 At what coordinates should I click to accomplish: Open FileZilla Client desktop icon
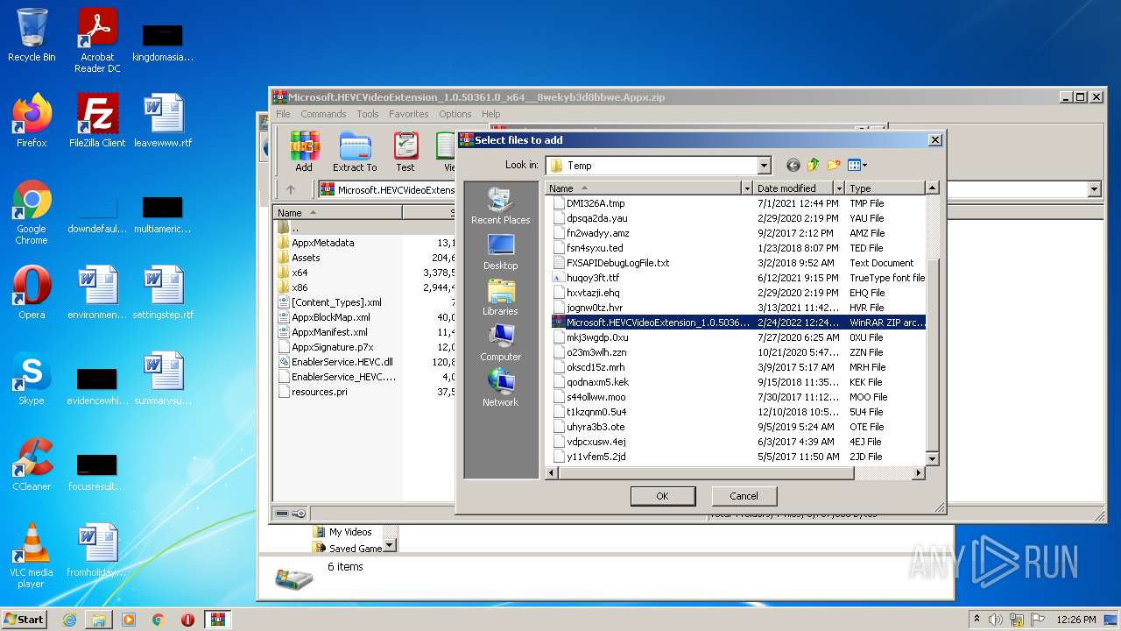point(97,120)
